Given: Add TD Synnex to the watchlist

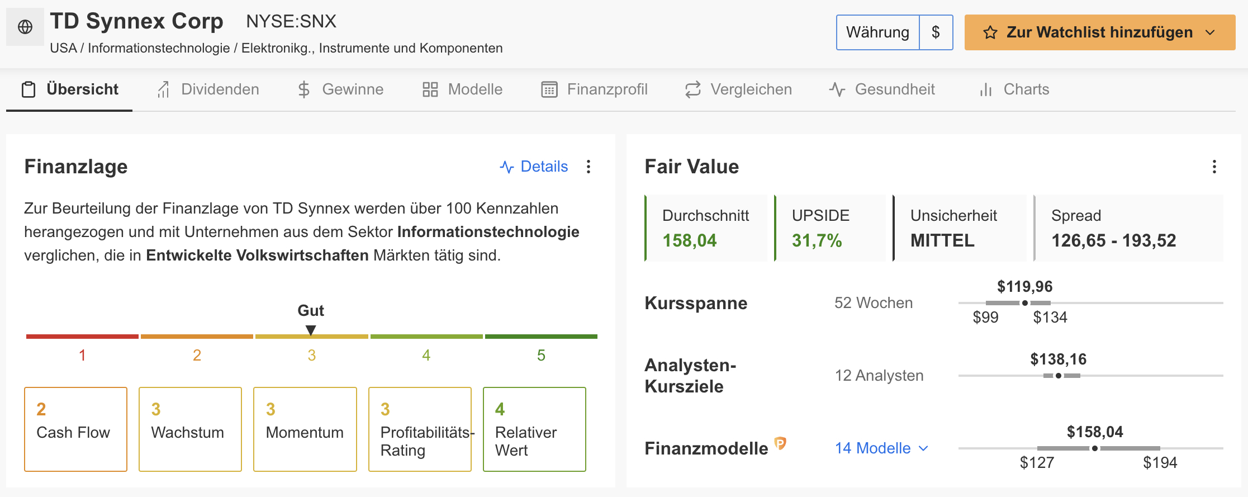Looking at the screenshot, I should point(1099,32).
